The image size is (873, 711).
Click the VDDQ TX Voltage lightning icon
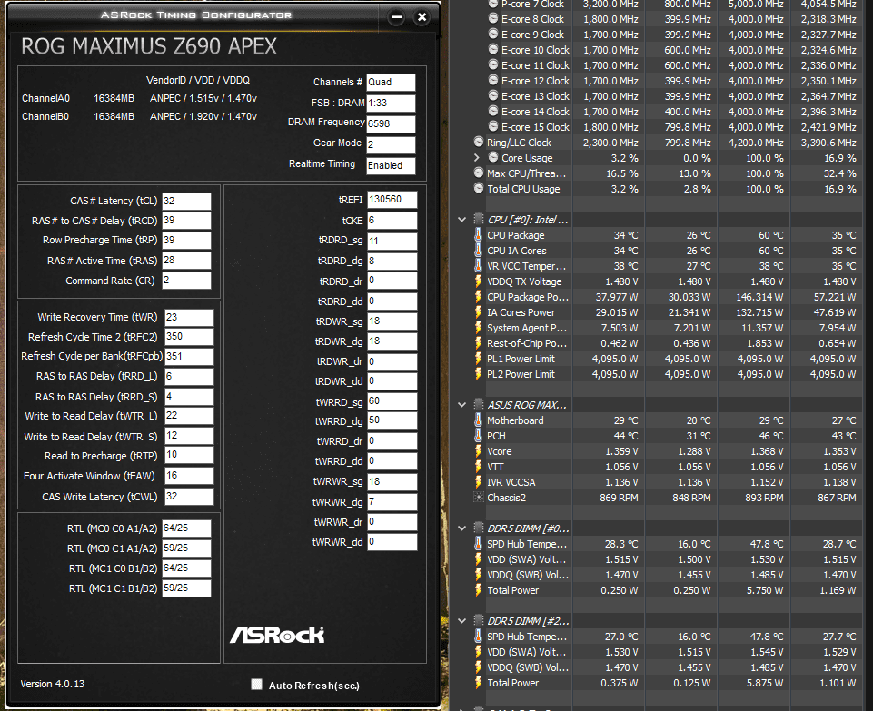pos(478,281)
